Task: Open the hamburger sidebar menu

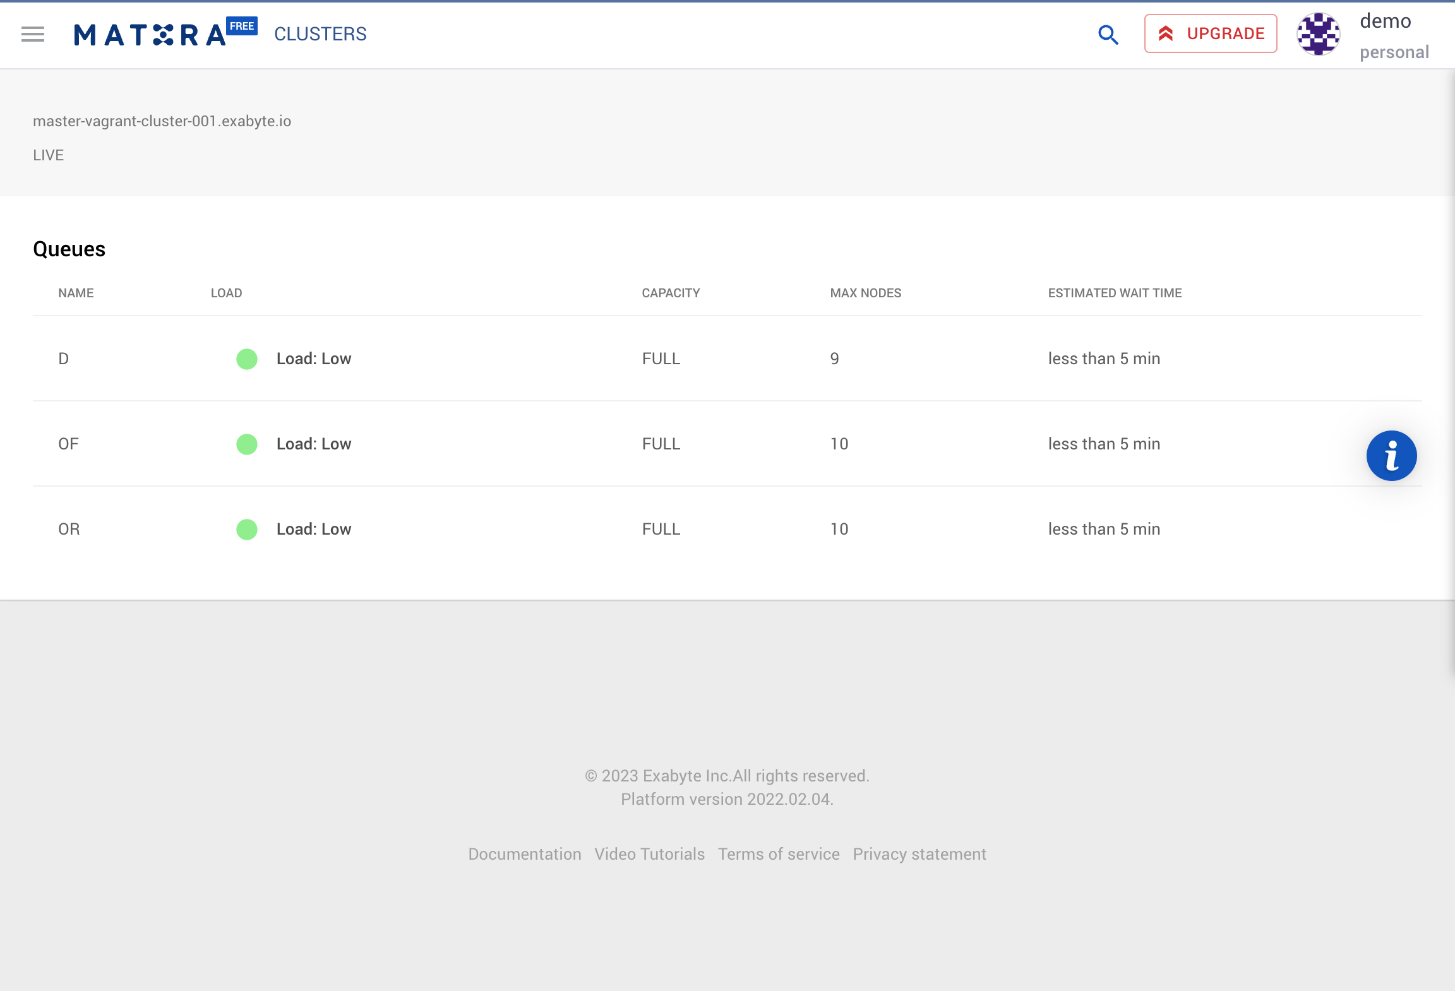Action: coord(33,34)
